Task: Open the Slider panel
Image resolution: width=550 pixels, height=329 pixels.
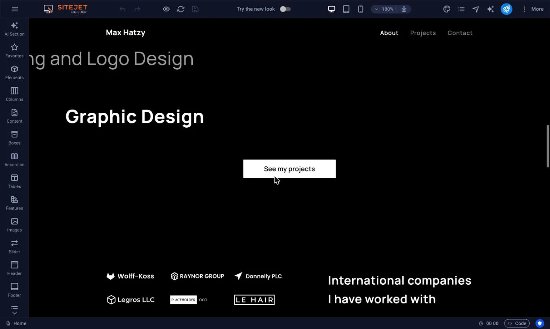Action: [x=15, y=247]
